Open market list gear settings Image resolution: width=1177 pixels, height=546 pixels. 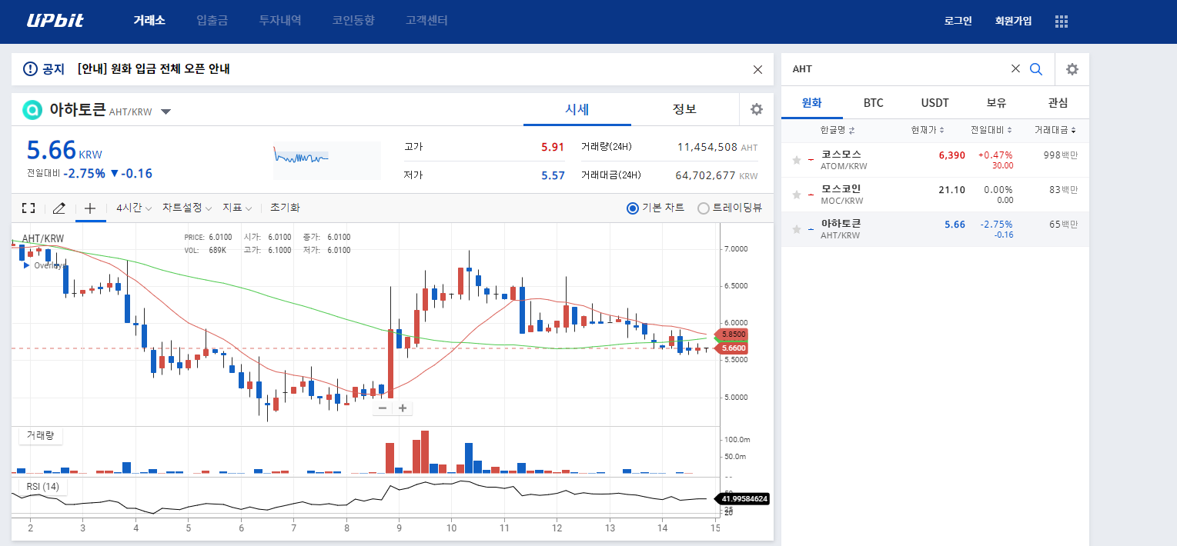pos(1072,69)
